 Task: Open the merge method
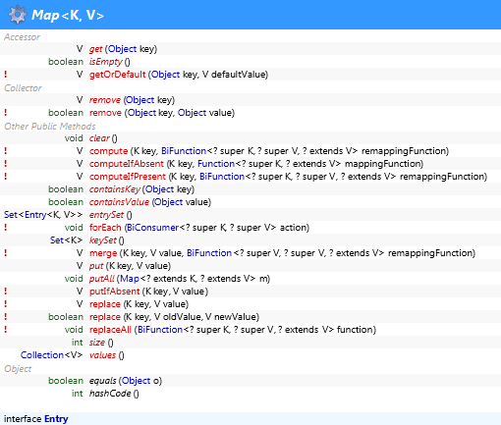103,253
